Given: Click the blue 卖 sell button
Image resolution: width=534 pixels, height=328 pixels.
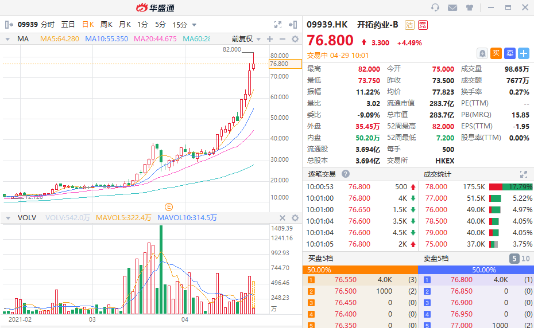Looking at the screenshot, I should (510, 53).
